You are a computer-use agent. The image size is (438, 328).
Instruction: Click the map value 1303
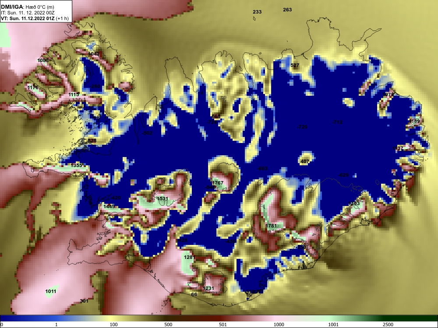point(354,203)
